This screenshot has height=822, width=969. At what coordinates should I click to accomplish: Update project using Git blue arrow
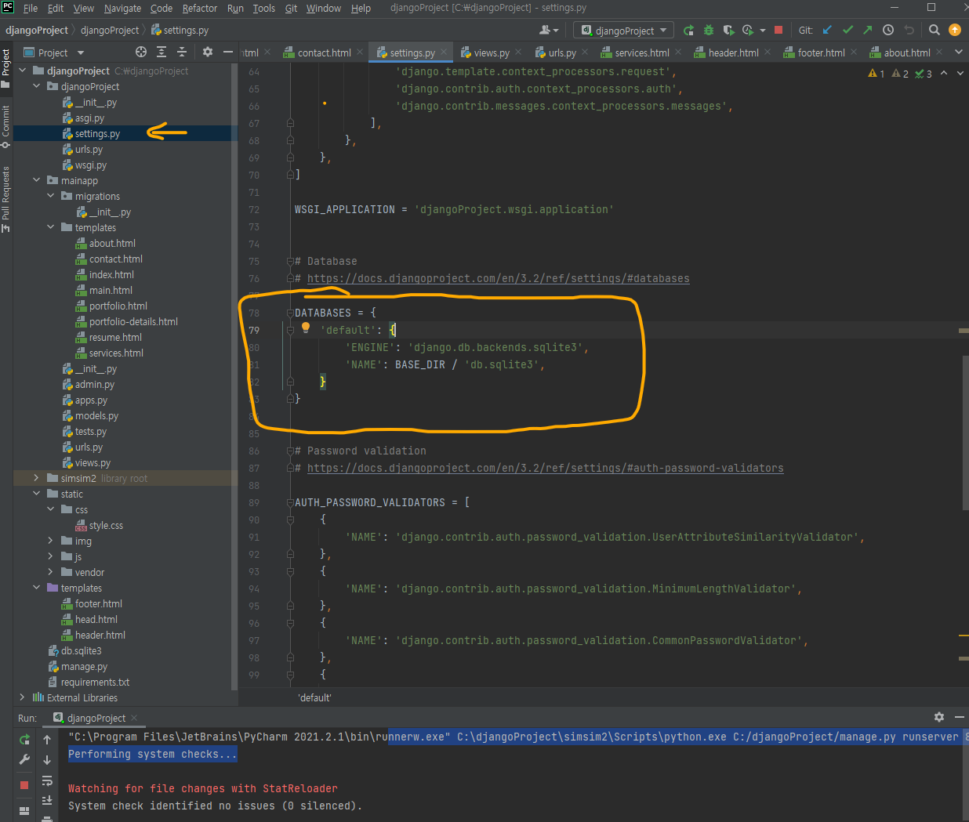coord(827,31)
